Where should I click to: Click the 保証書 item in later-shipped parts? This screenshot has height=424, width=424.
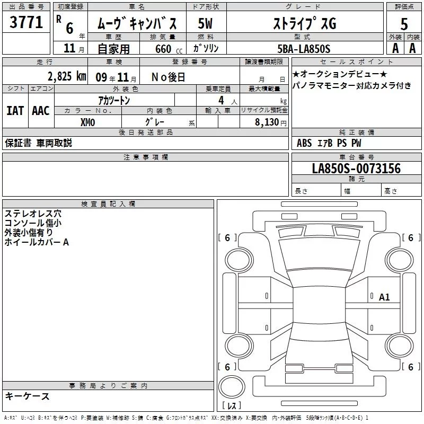coord(18,143)
